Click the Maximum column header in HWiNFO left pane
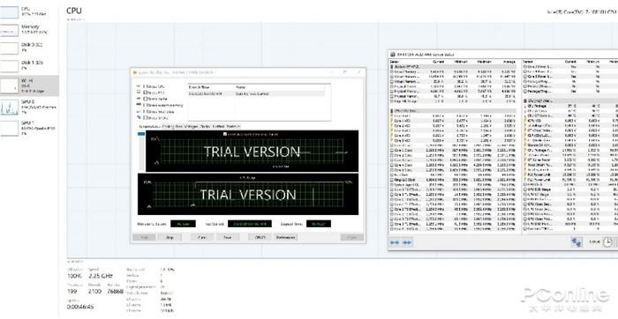The width and height of the screenshot is (618, 319). pyautogui.click(x=485, y=62)
